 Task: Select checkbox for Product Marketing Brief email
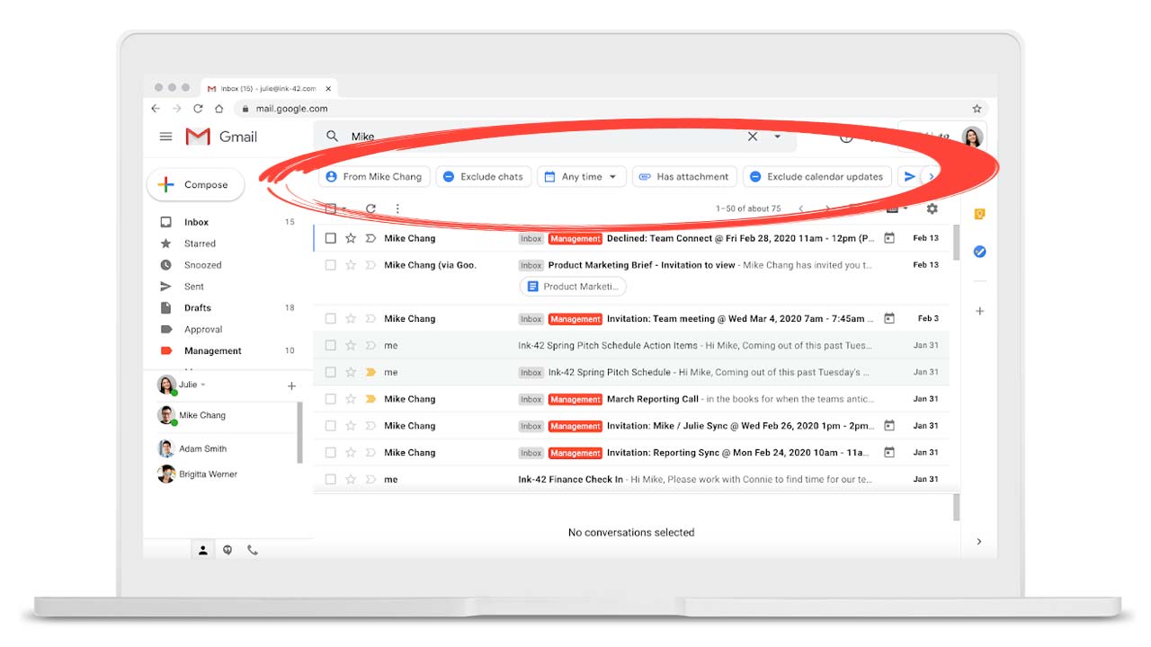[x=331, y=265]
